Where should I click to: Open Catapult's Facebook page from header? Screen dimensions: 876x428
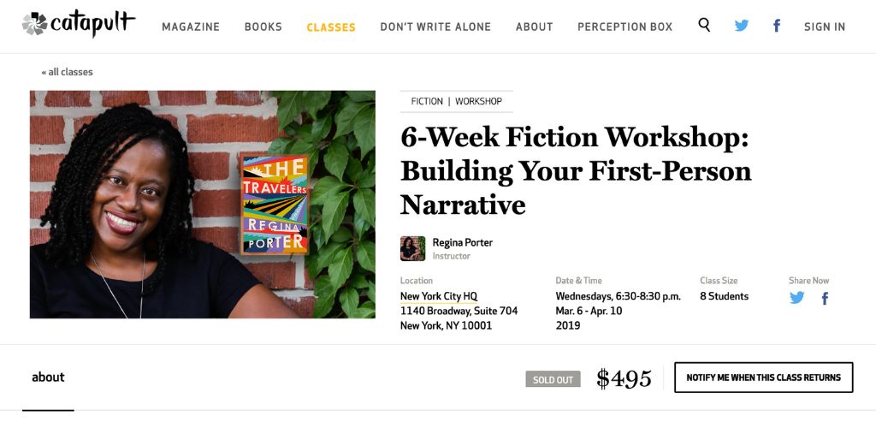click(777, 26)
